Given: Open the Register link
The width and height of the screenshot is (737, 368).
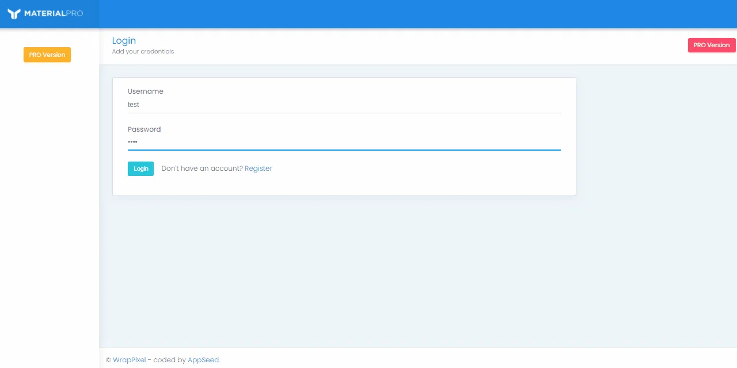Looking at the screenshot, I should [x=259, y=168].
